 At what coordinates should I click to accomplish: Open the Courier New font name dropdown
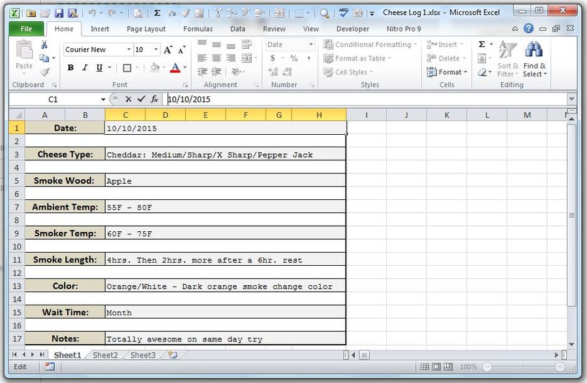[128, 50]
